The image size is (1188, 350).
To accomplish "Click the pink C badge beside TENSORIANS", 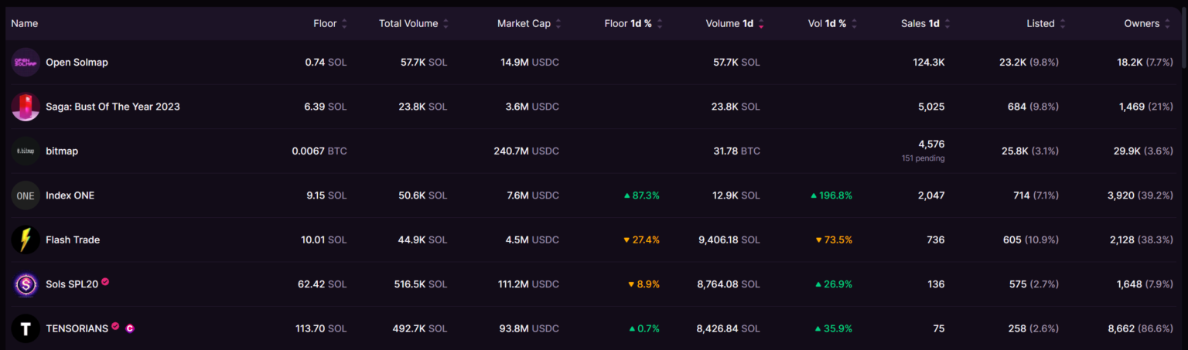I will tap(130, 328).
